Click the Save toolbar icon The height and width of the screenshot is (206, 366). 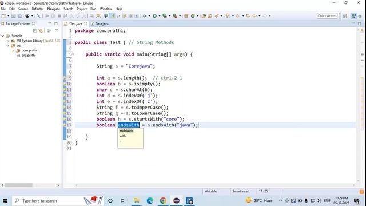pyautogui.click(x=13, y=16)
